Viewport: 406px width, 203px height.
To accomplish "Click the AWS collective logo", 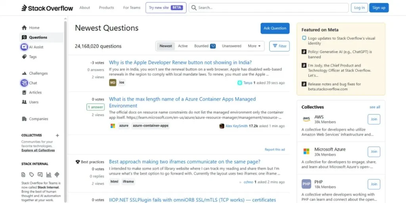I will 306,119.
